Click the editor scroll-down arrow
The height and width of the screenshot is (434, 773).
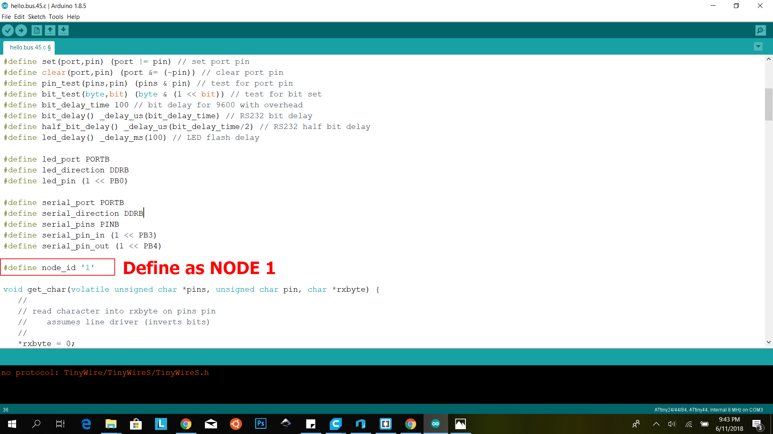point(769,342)
